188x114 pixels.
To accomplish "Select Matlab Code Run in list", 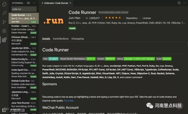I will (24, 84).
